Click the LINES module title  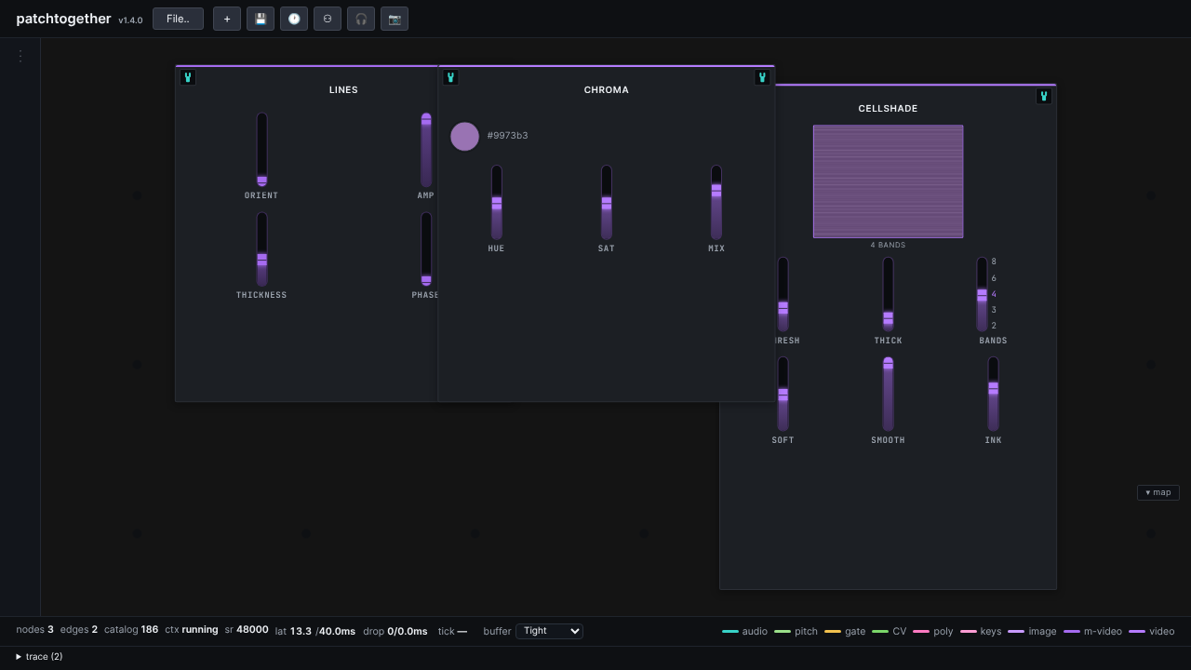pyautogui.click(x=343, y=90)
